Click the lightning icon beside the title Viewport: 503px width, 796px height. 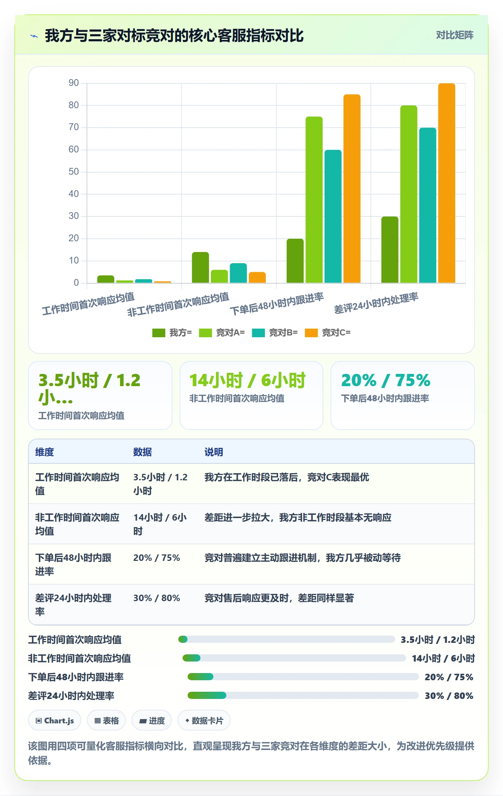34,36
